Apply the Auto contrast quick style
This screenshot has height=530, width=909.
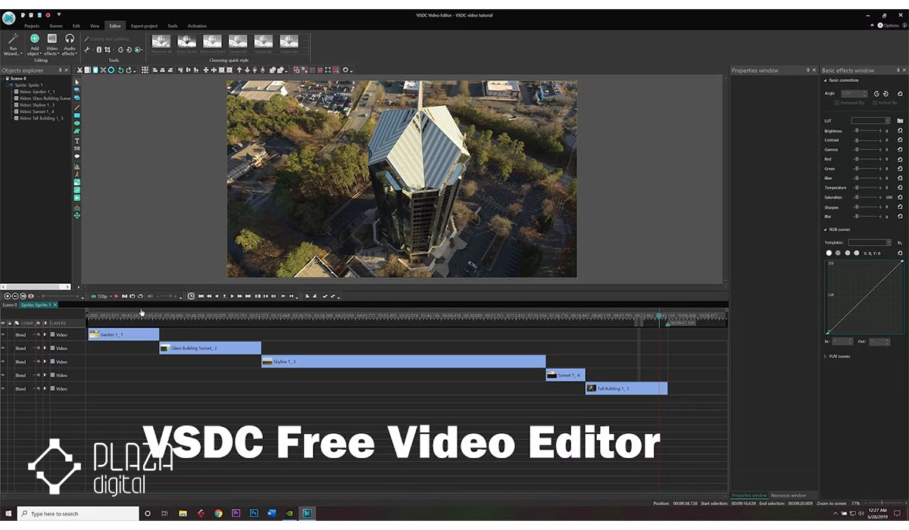(x=212, y=43)
